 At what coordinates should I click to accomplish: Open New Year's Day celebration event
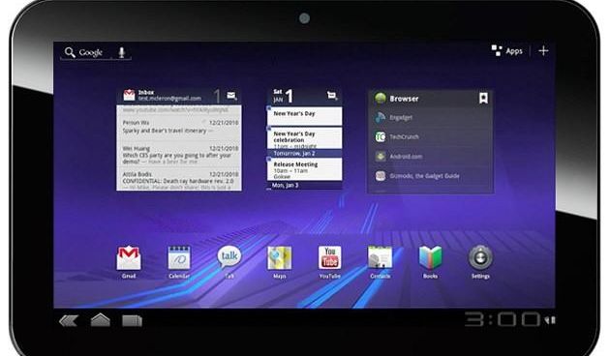[305, 137]
